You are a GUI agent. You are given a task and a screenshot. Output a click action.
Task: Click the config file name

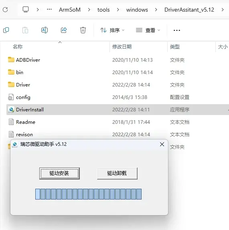(x=23, y=97)
